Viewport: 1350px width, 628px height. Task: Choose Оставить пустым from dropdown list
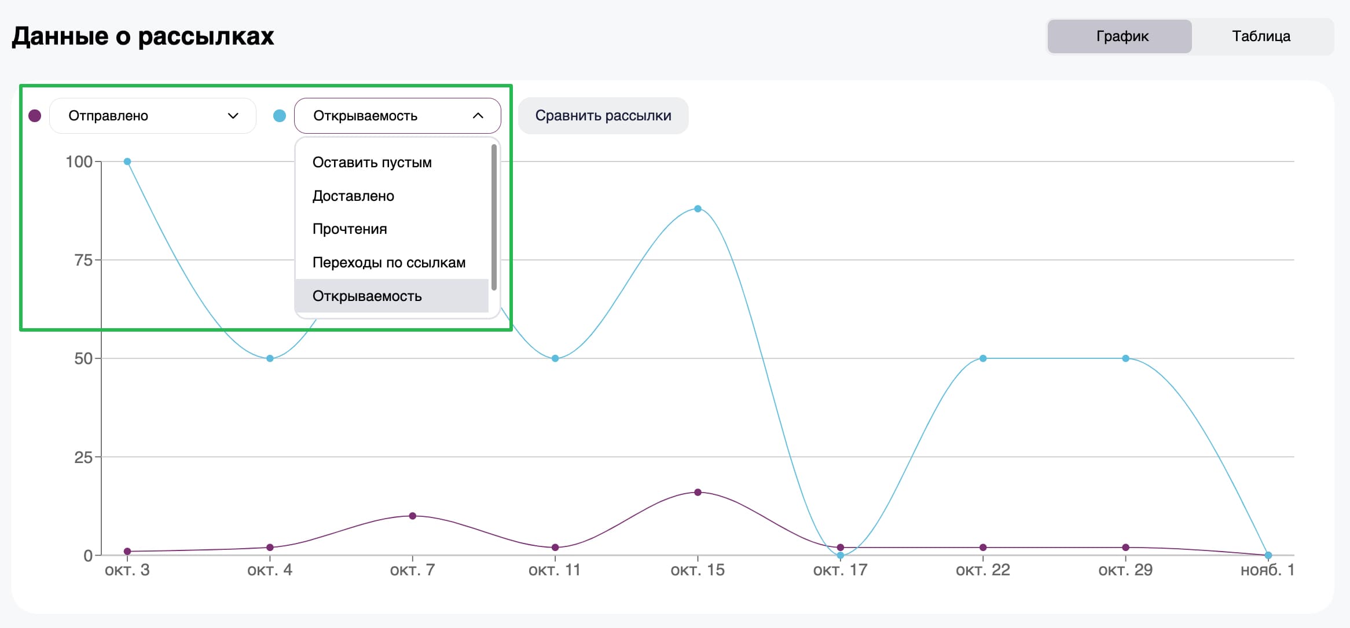[392, 163]
